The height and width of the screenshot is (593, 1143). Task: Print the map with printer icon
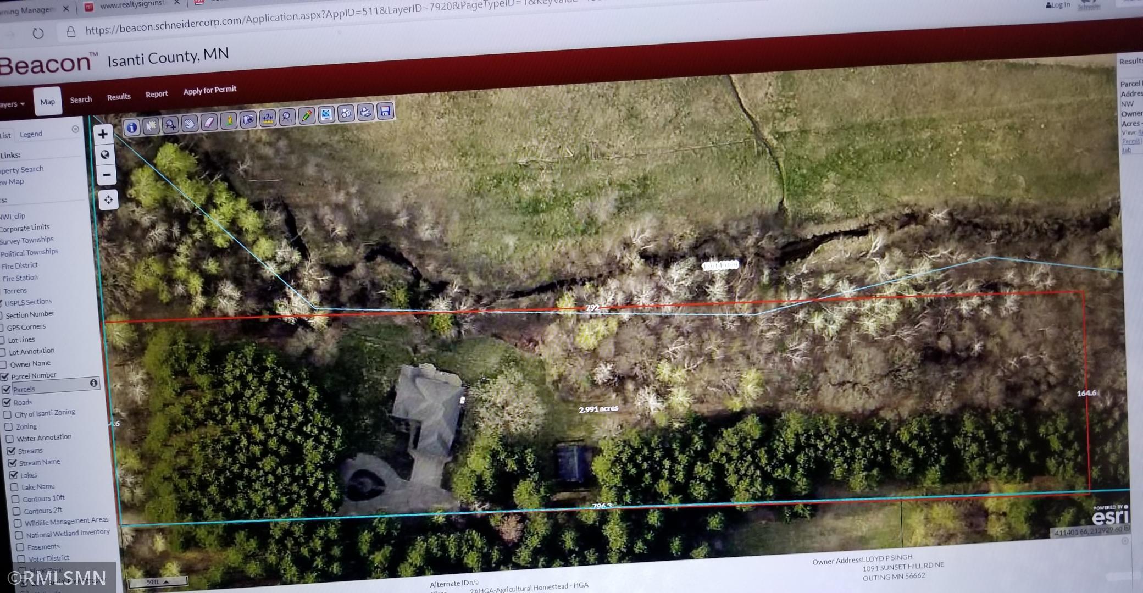pos(365,112)
